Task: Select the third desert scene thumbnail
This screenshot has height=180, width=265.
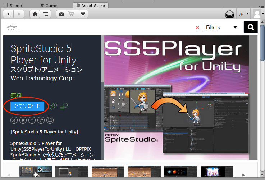Action: click(x=108, y=171)
